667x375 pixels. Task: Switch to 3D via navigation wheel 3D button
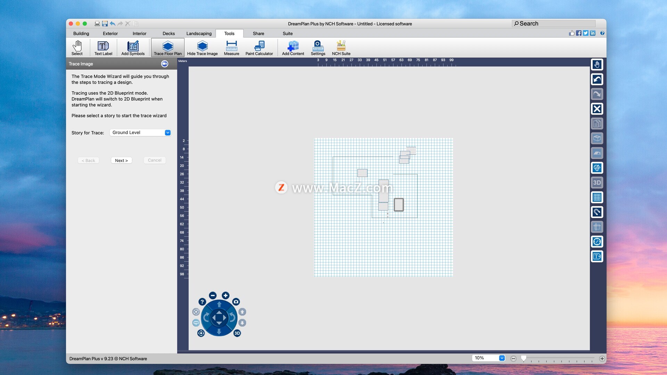pos(237,333)
